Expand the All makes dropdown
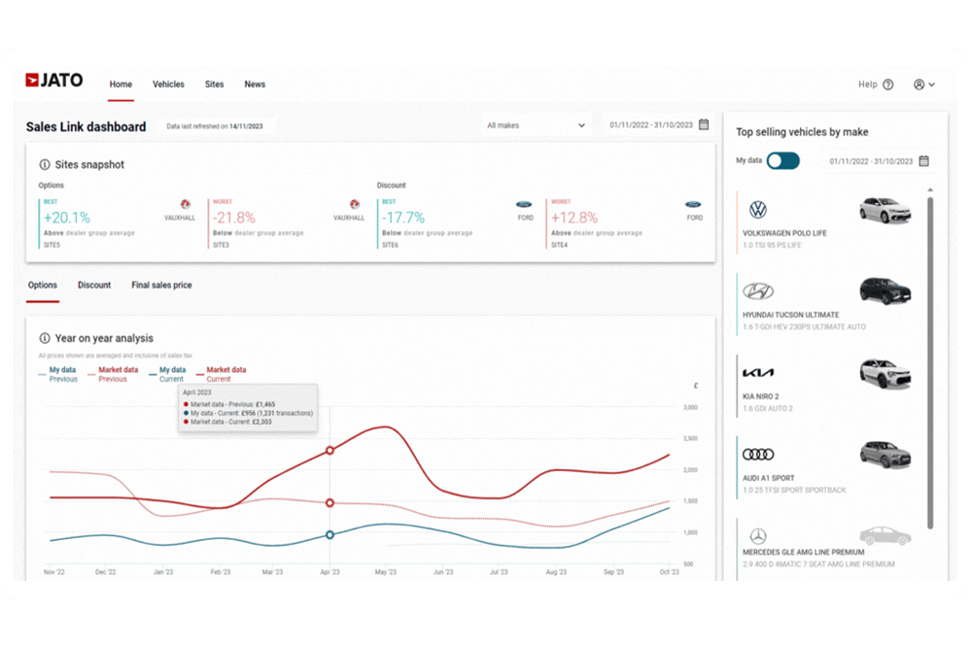The image size is (971, 647). click(537, 125)
